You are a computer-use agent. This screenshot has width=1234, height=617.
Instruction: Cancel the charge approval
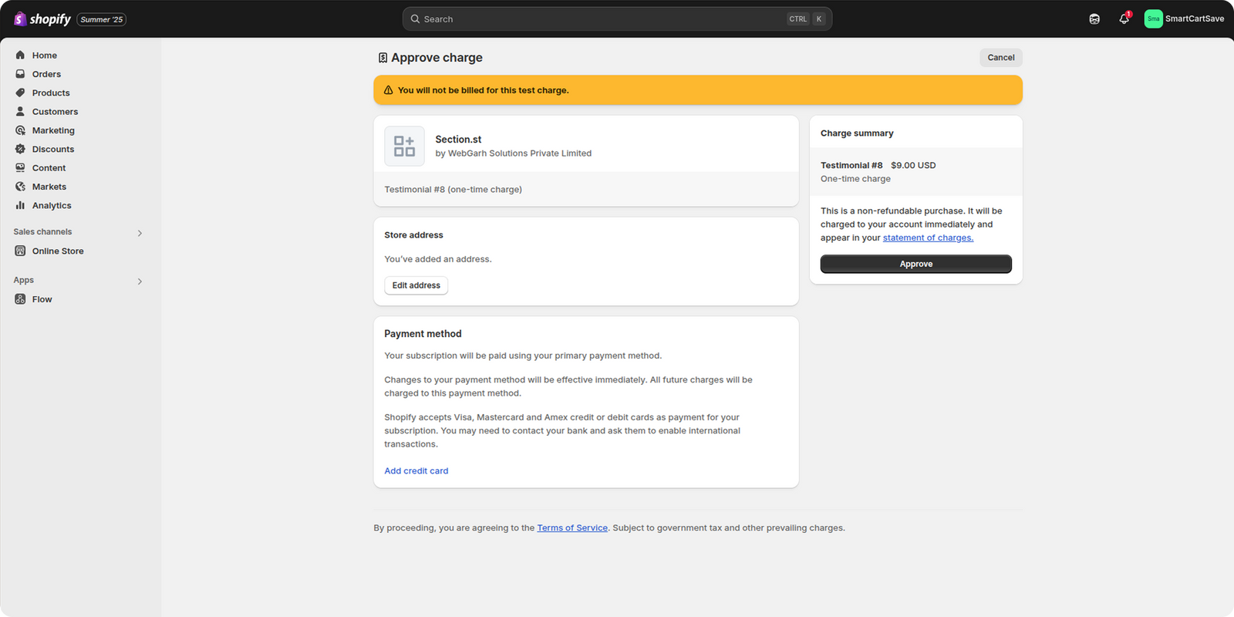tap(1000, 58)
